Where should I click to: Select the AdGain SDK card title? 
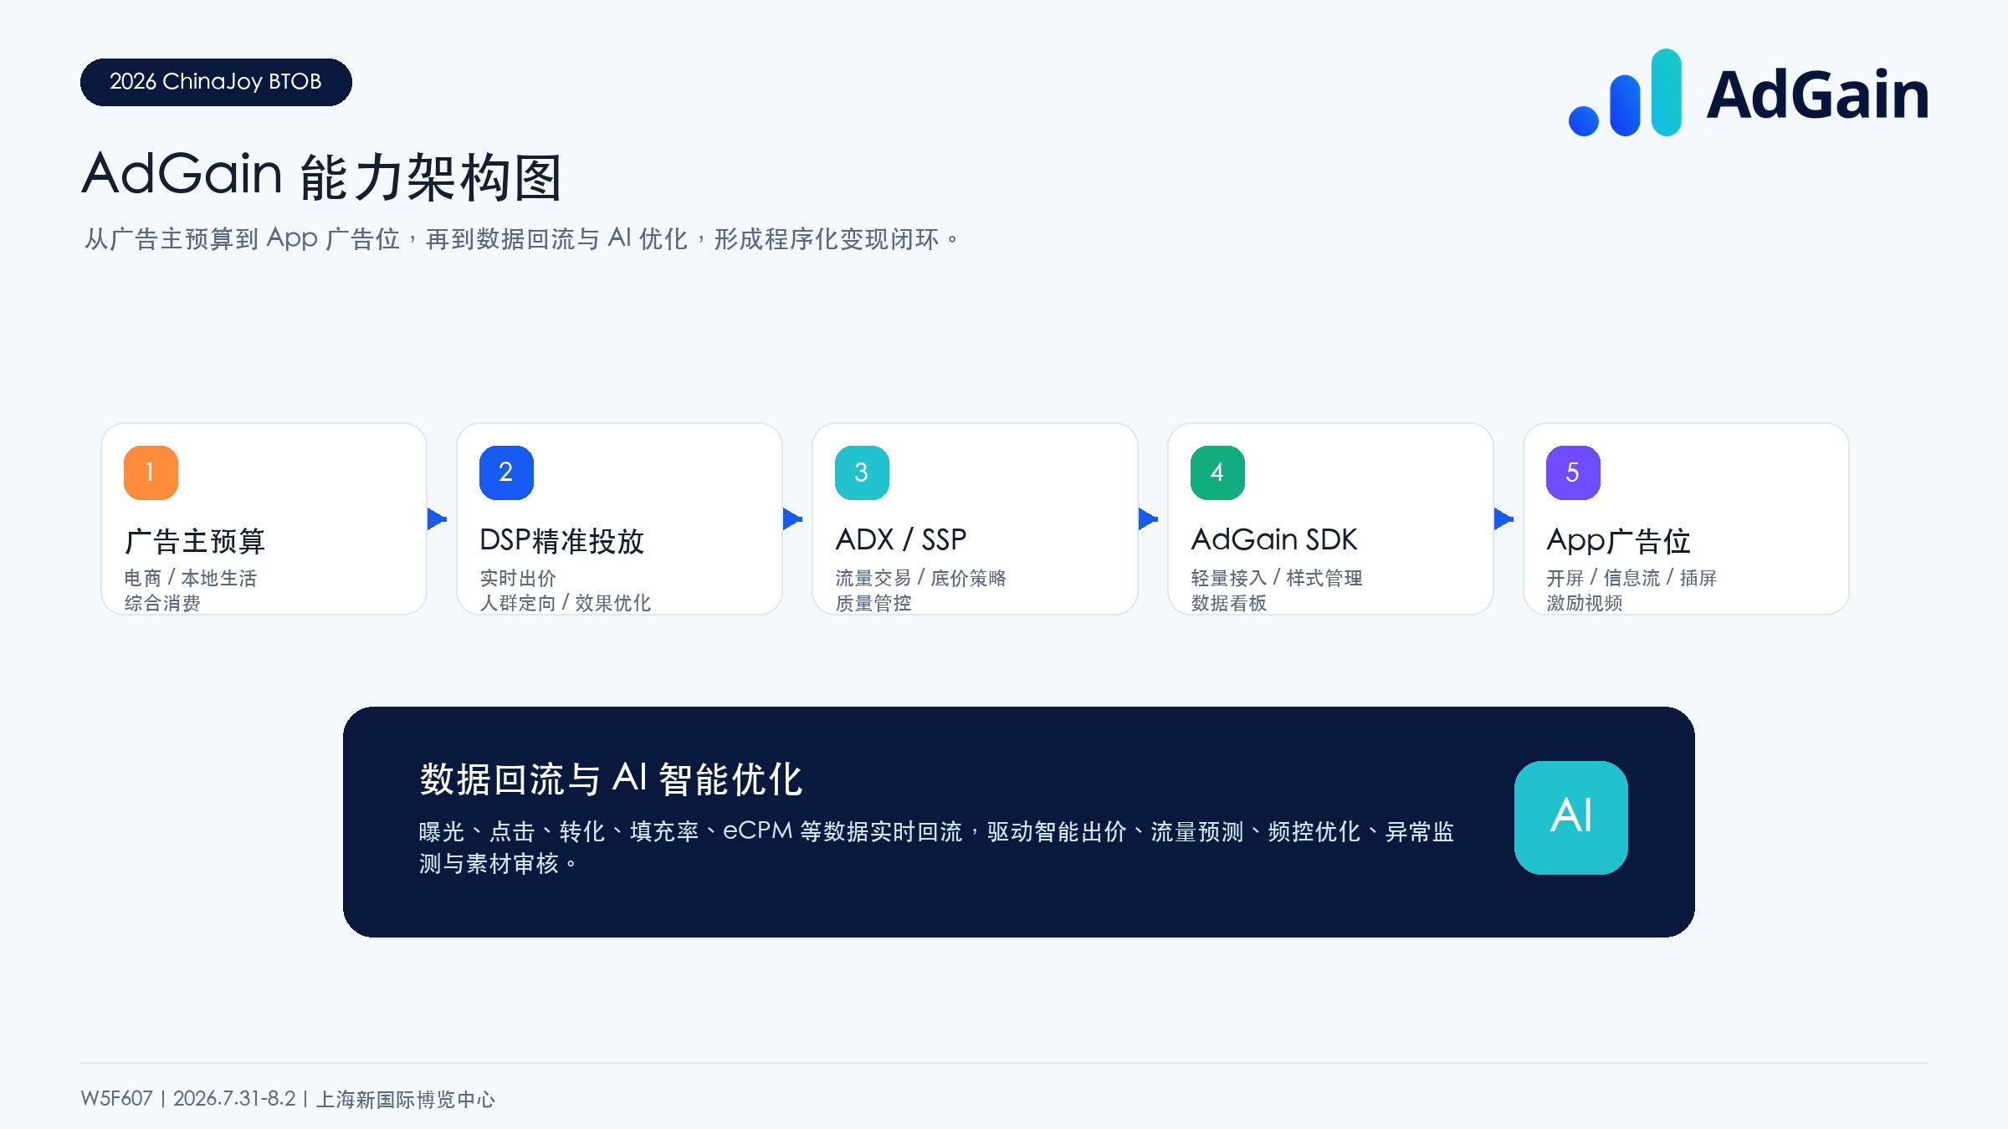(1274, 540)
